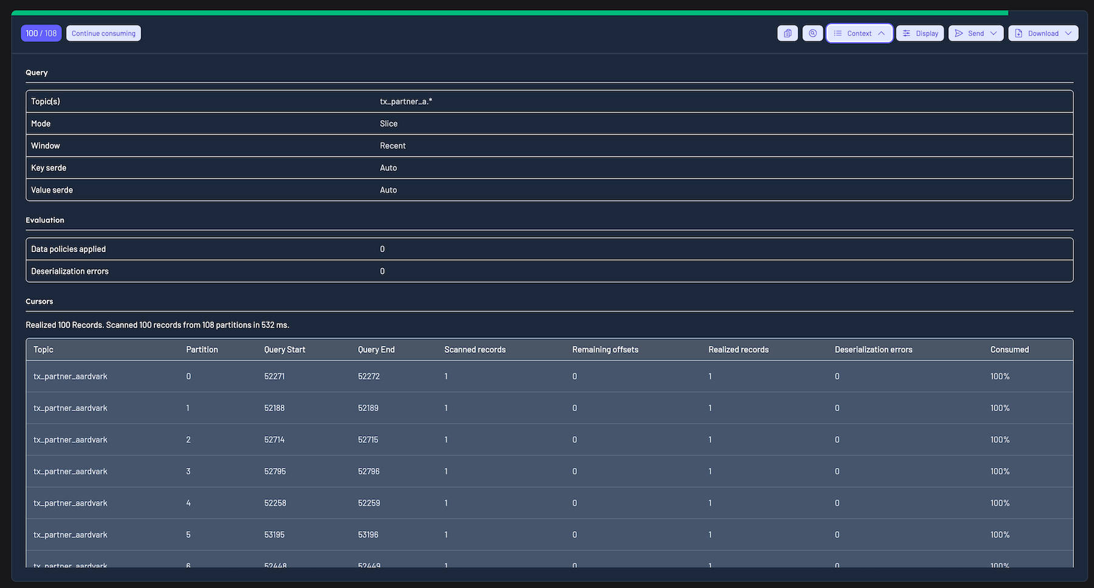Click the green consumption progress bar
The height and width of the screenshot is (588, 1094).
click(x=509, y=13)
